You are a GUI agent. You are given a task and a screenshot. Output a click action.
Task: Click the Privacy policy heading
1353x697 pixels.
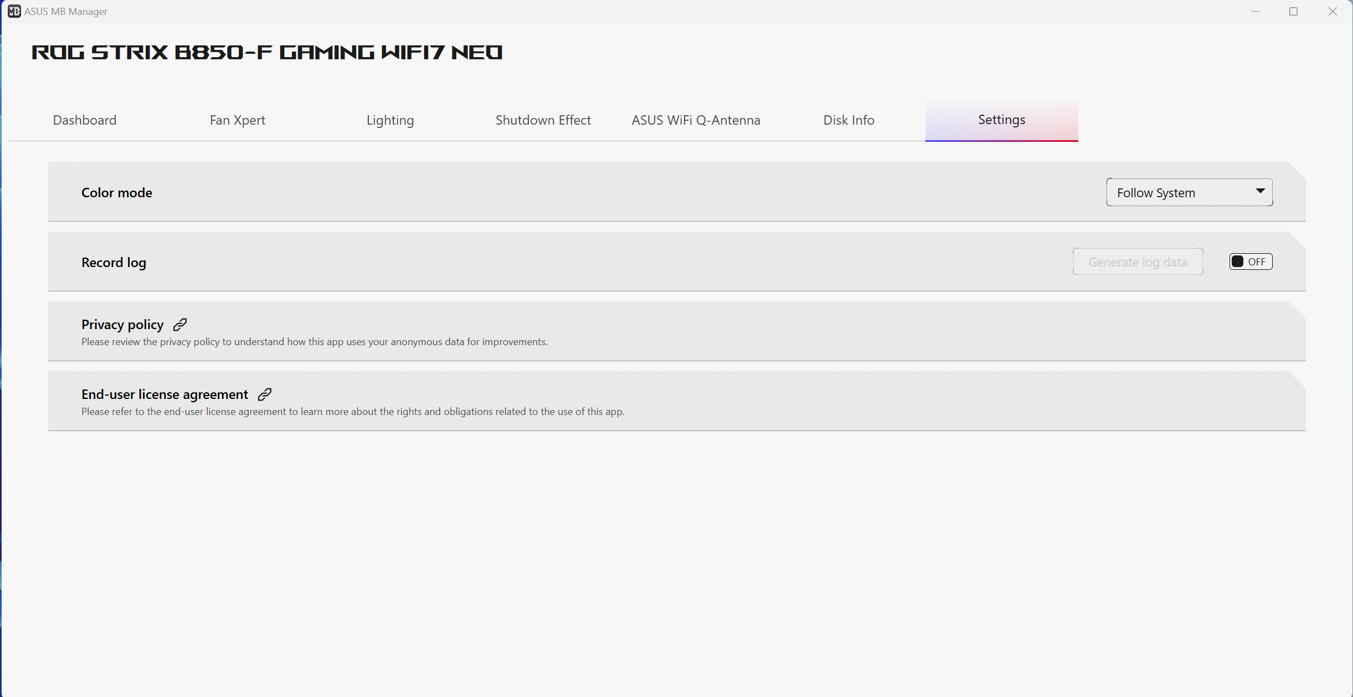122,325
